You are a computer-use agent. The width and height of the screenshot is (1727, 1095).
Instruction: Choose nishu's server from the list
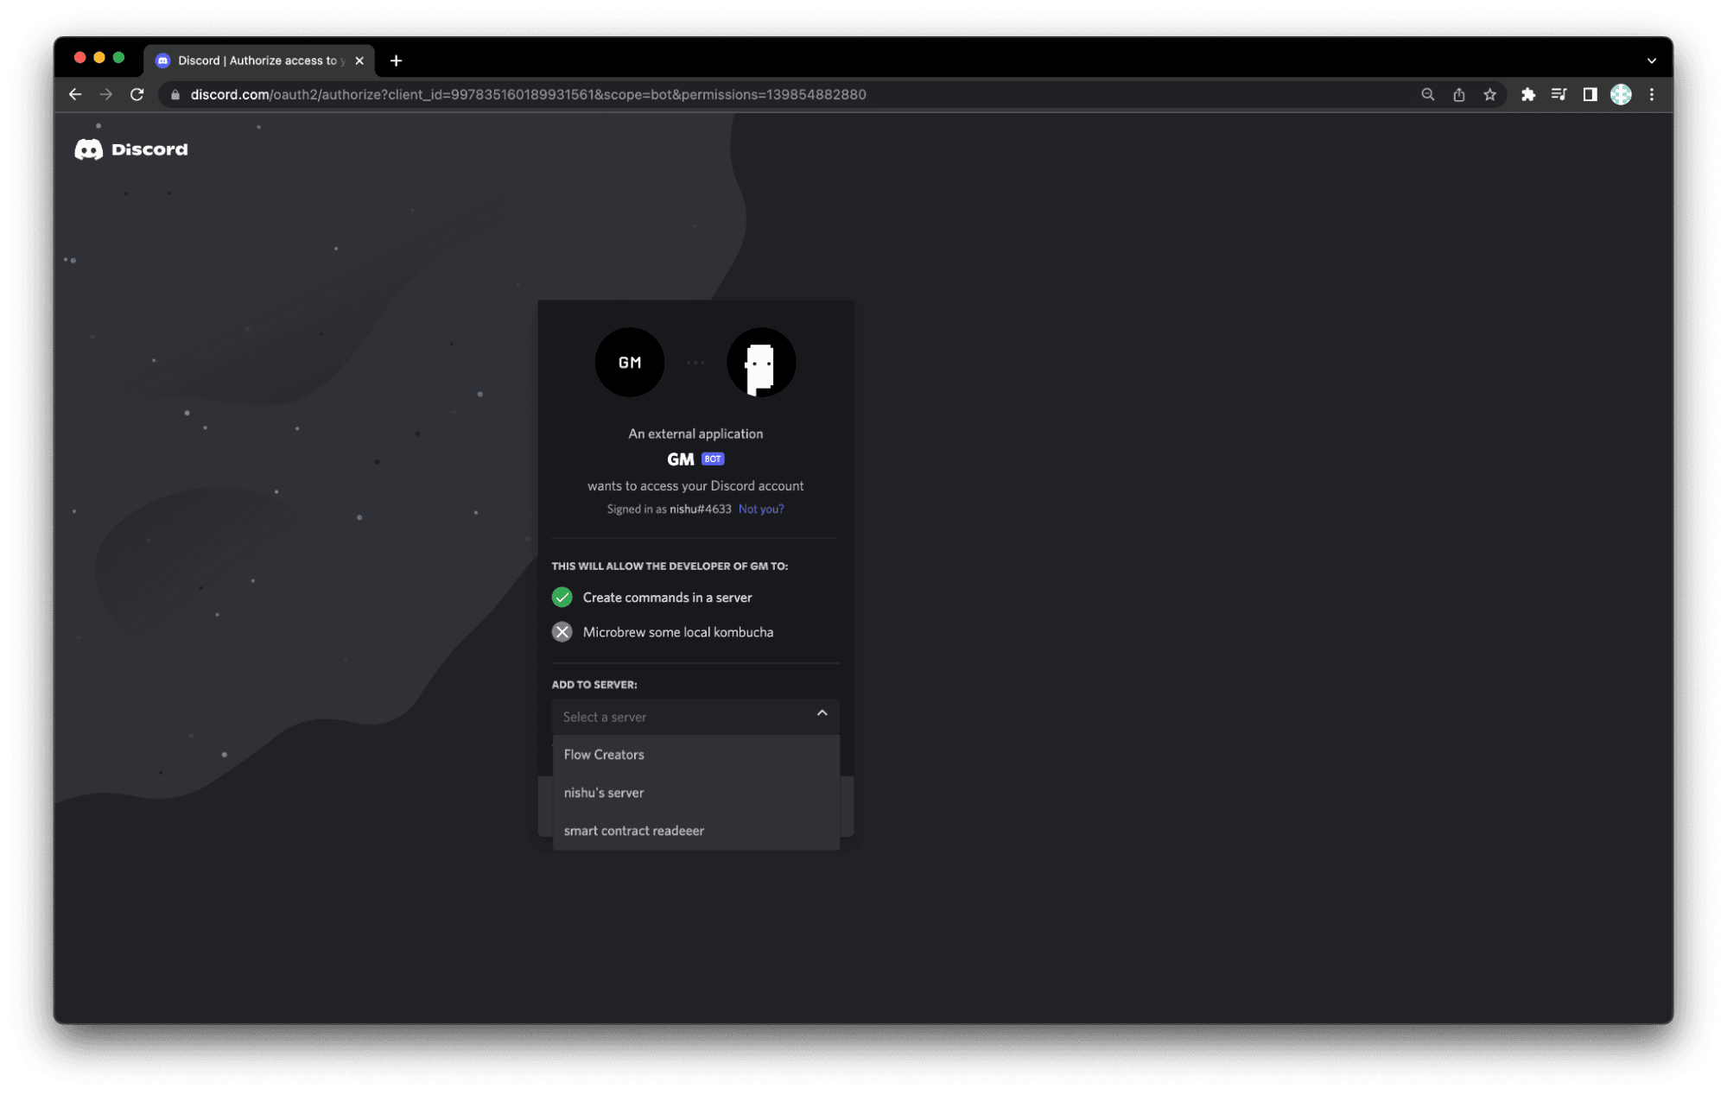(695, 792)
